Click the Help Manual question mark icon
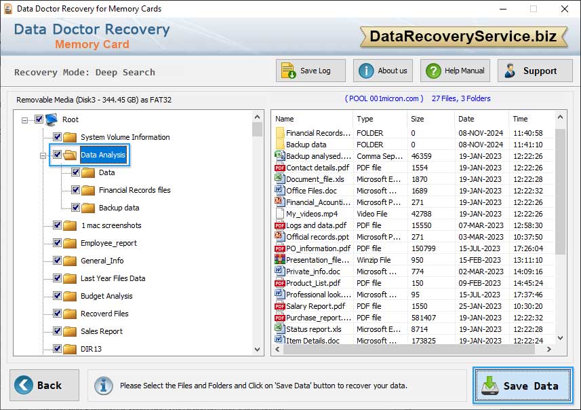This screenshot has height=410, width=581. (x=433, y=71)
